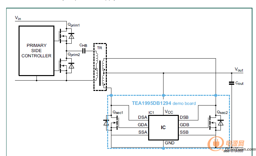Viewport: 256px width, 156px height.
Task: Click the CHB label
Action: click(83, 45)
